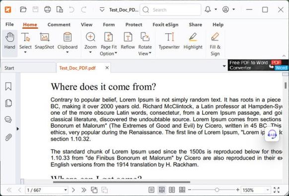
Task: Click the Reflow icon
Action: tap(128, 41)
